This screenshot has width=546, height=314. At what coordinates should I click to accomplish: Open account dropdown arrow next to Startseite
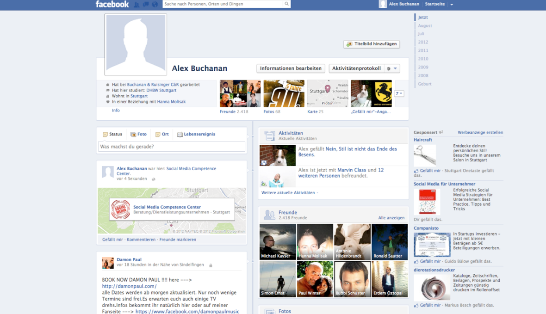pos(452,5)
